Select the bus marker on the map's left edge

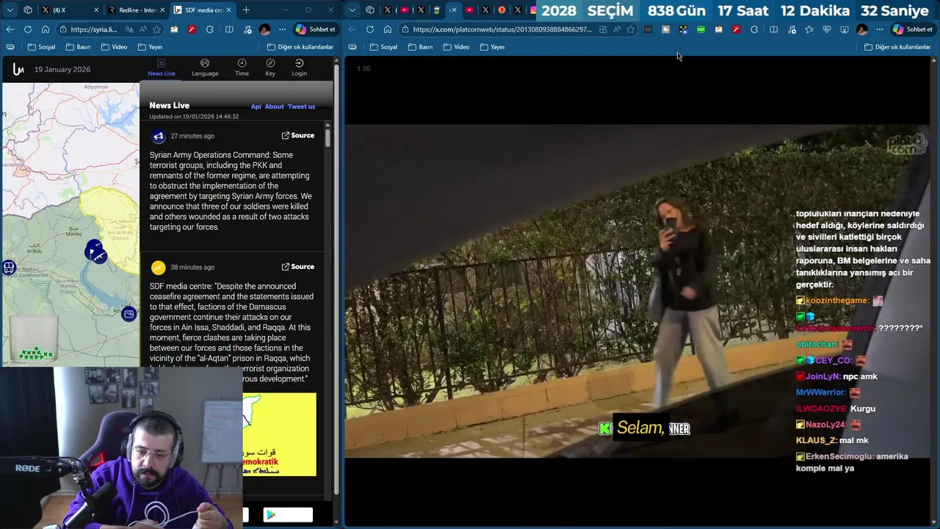tap(9, 268)
